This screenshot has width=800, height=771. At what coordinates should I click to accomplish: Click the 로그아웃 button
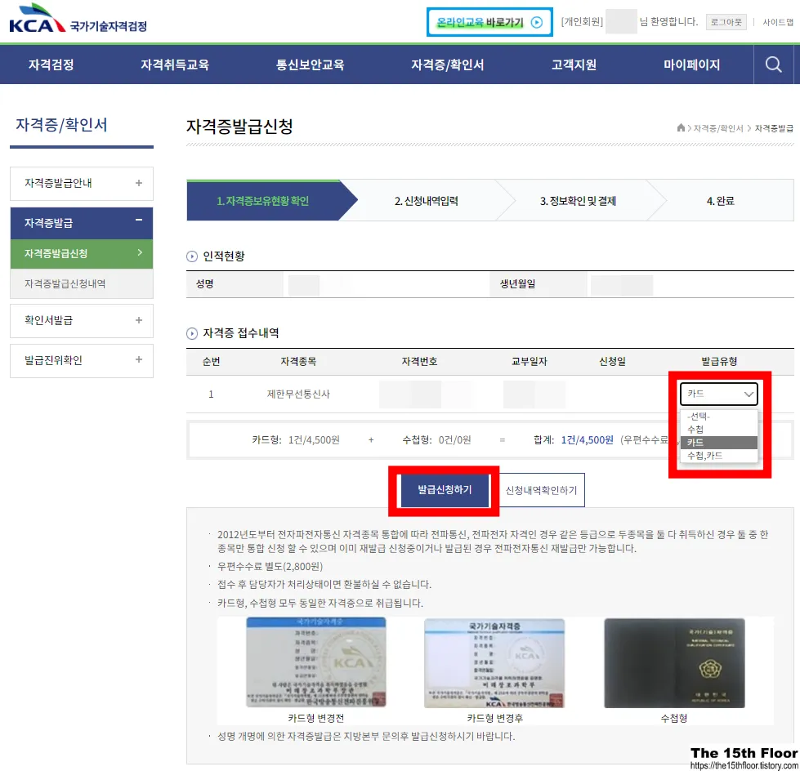pos(726,22)
